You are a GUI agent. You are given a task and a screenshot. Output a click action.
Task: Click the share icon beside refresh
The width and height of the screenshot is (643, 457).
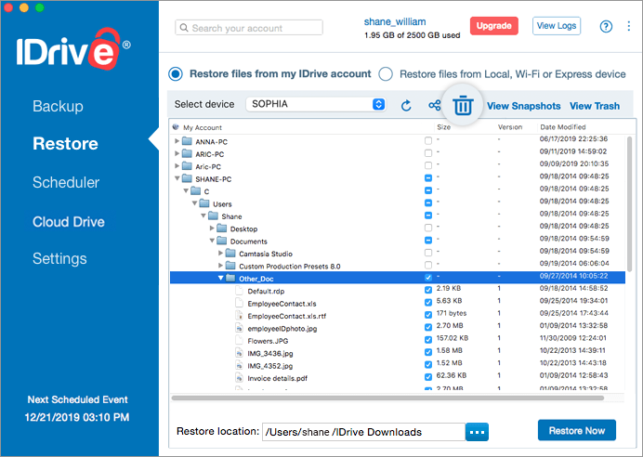[435, 105]
